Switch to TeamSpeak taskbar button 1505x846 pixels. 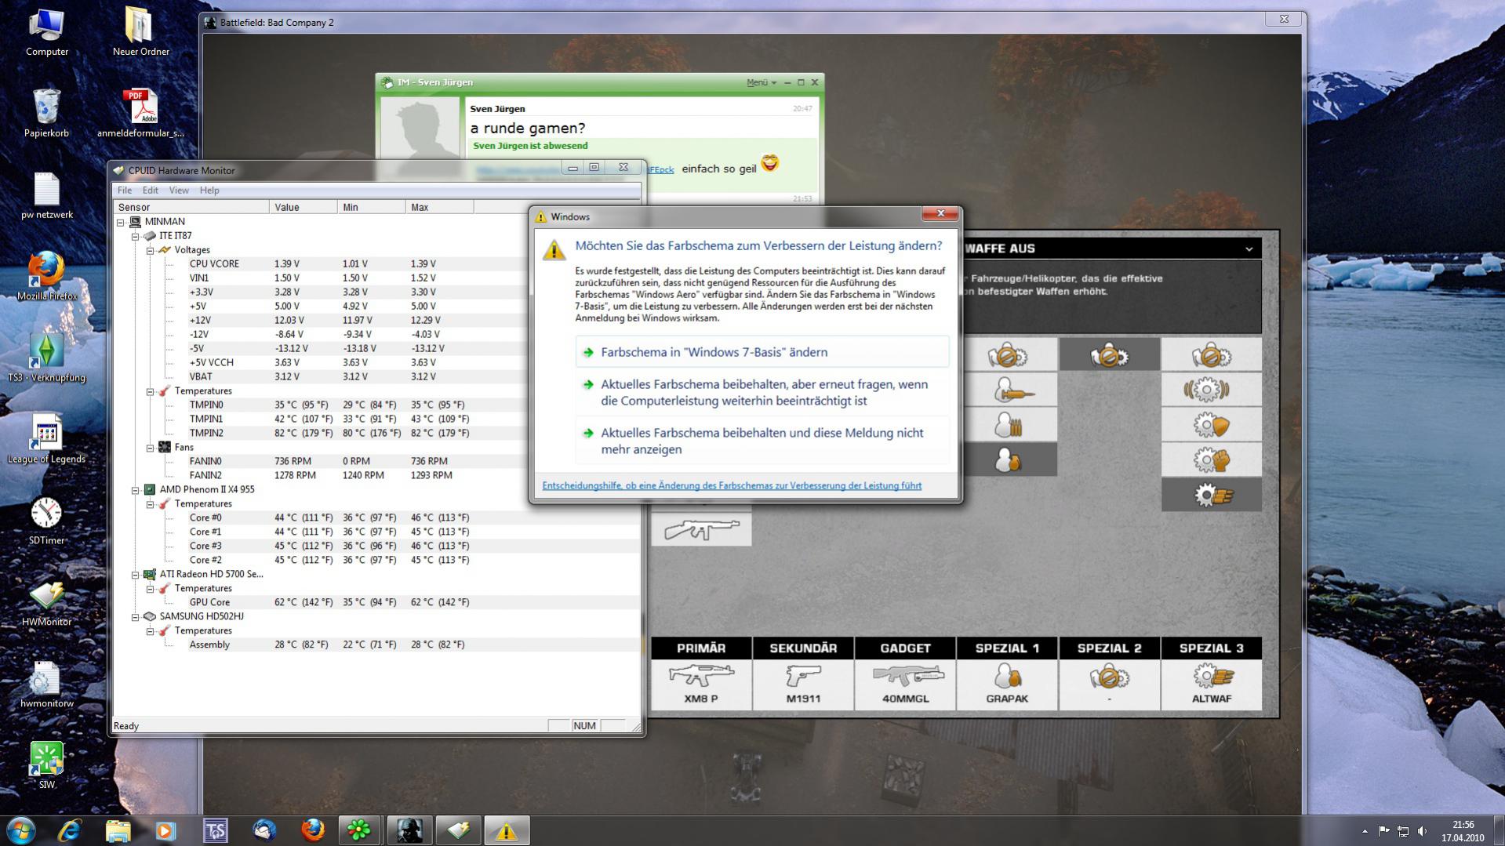click(x=215, y=830)
